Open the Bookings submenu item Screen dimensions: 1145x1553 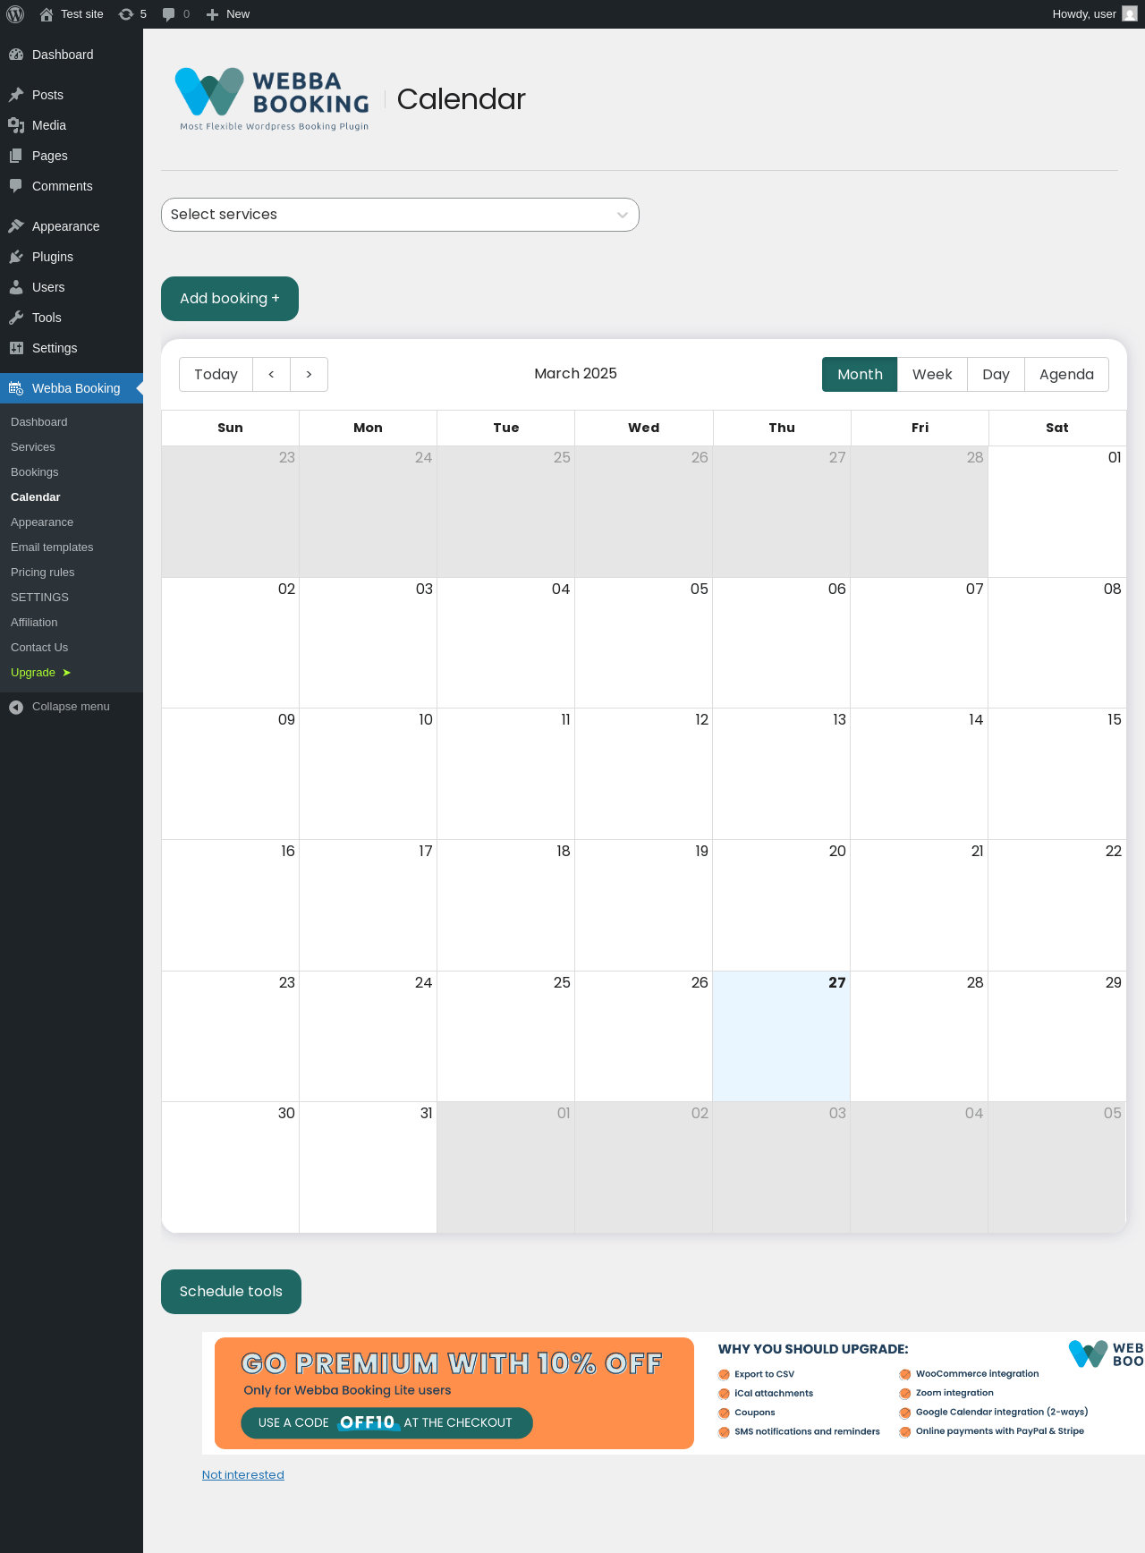72,472
